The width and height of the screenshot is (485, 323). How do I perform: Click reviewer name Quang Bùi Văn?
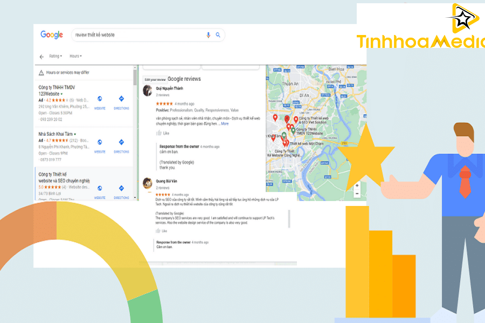167,181
